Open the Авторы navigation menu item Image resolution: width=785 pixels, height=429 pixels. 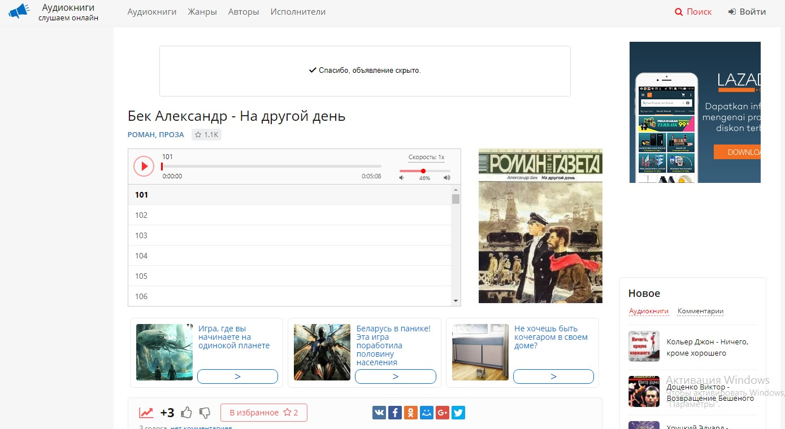click(244, 12)
